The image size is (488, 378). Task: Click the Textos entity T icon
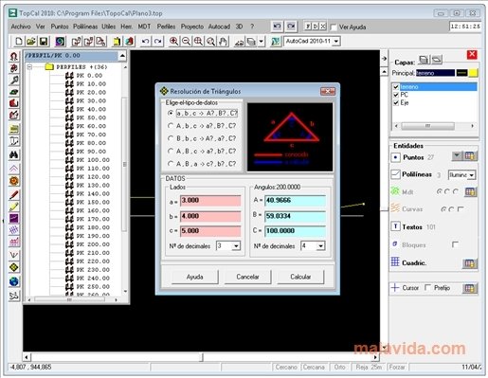coord(395,226)
